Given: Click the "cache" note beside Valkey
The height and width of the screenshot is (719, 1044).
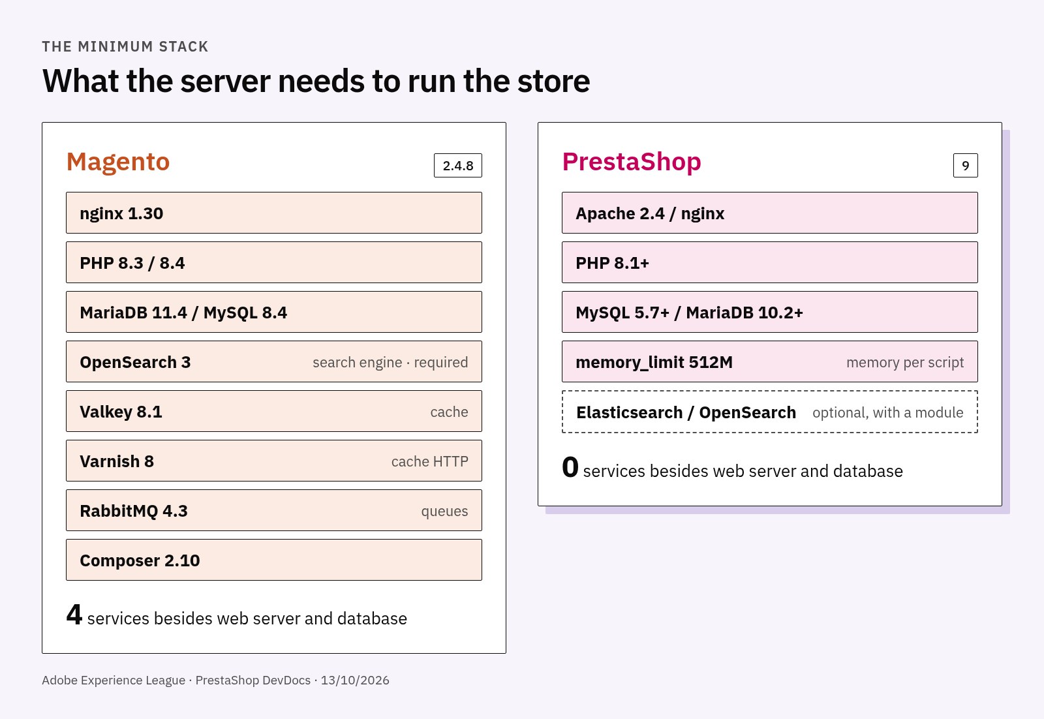Looking at the screenshot, I should point(450,412).
